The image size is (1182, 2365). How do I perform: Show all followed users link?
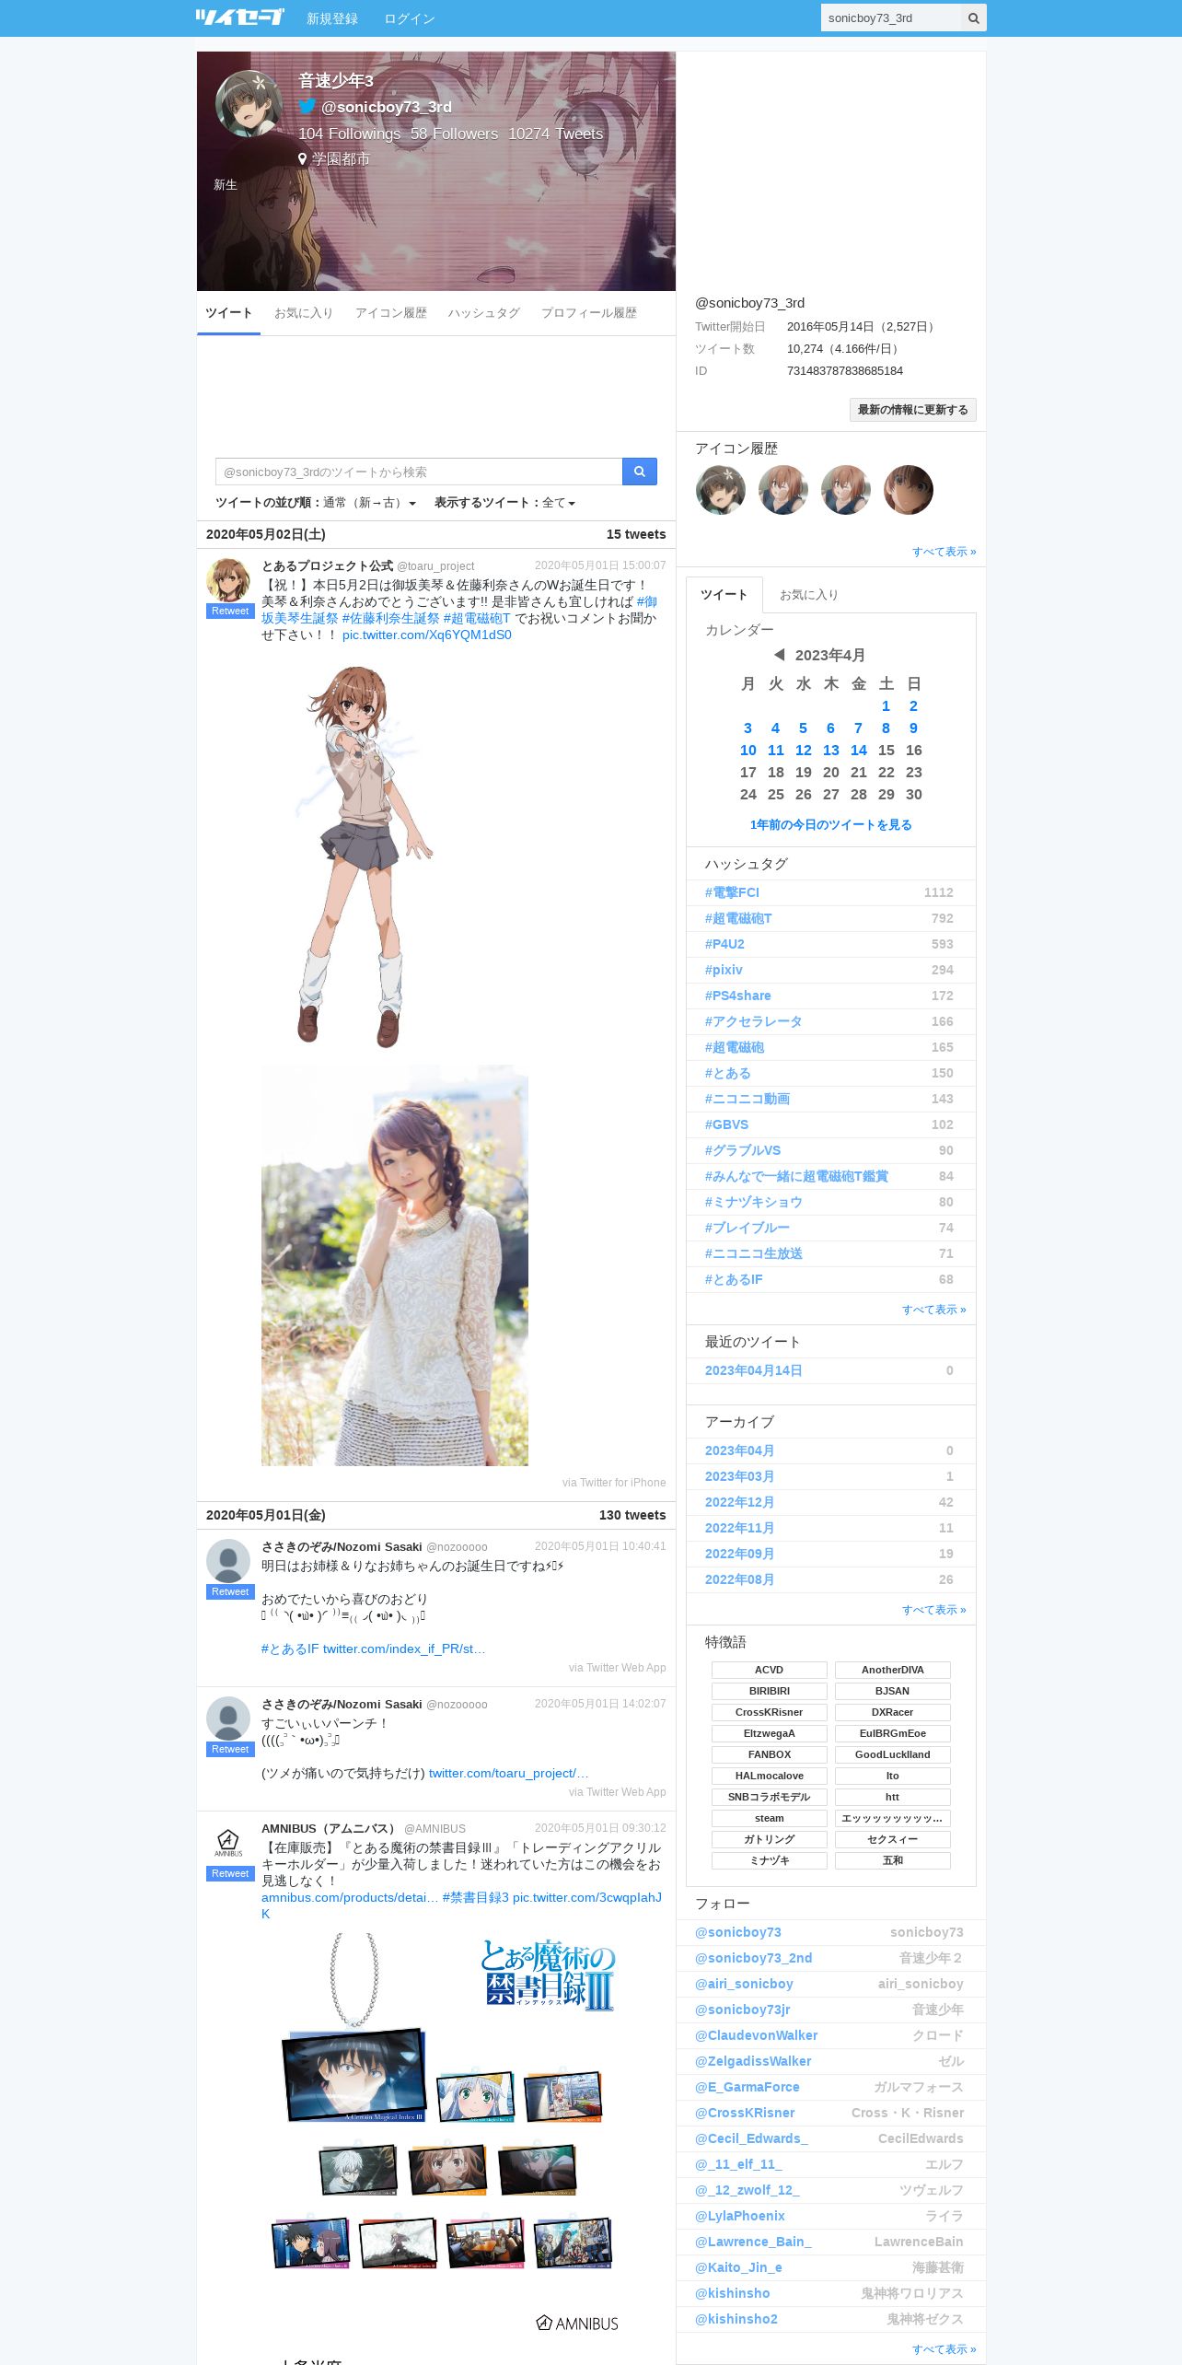pos(944,2349)
